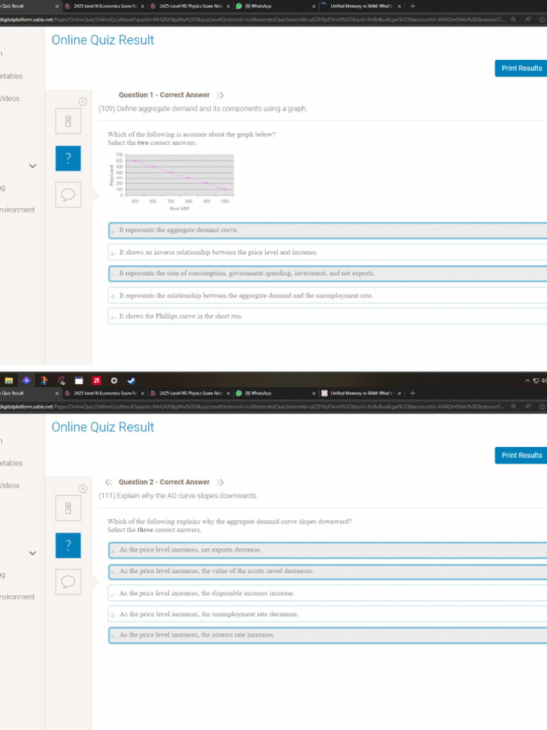Select 'disposable incomes increase' answer

pos(328,593)
